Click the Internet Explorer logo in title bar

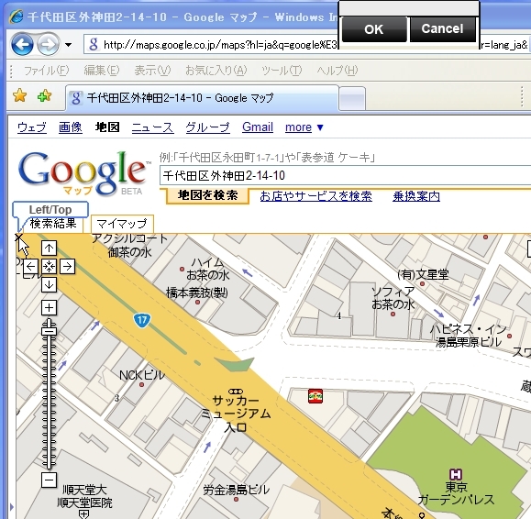[x=16, y=16]
